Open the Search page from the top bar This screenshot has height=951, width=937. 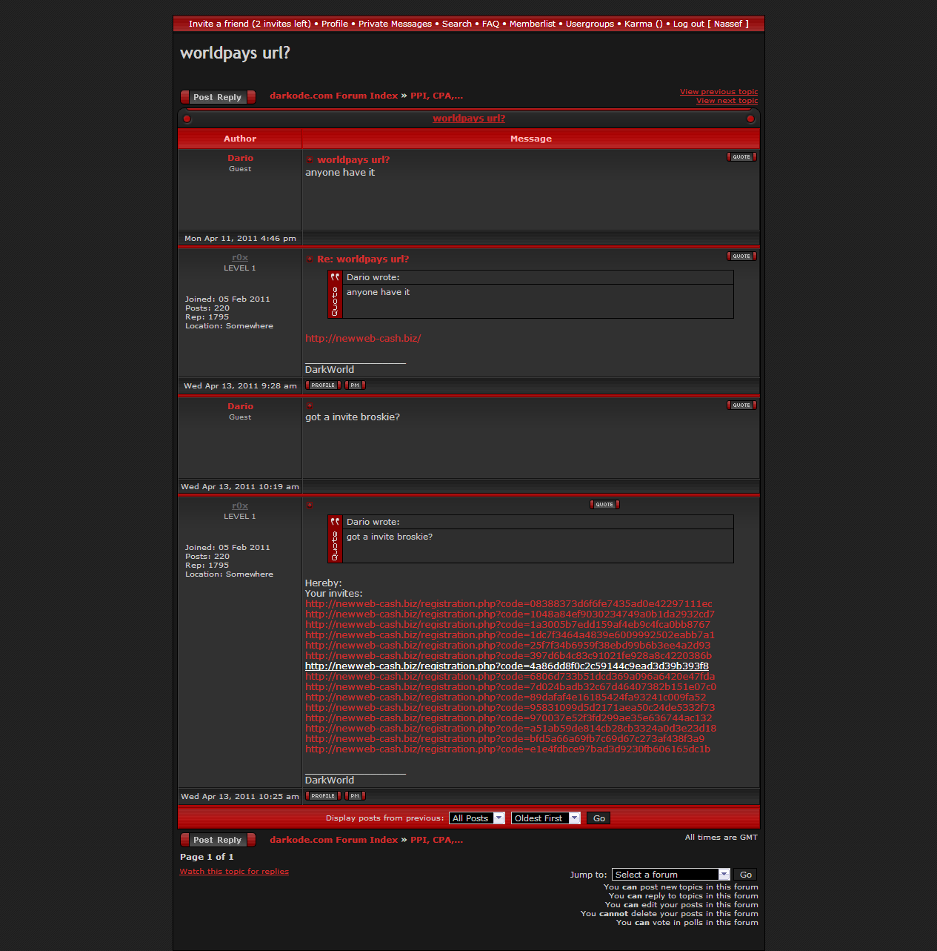456,24
